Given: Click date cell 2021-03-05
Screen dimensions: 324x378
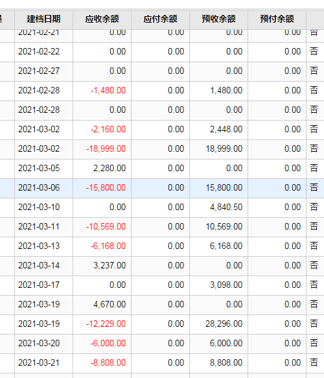Looking at the screenshot, I should tap(39, 169).
